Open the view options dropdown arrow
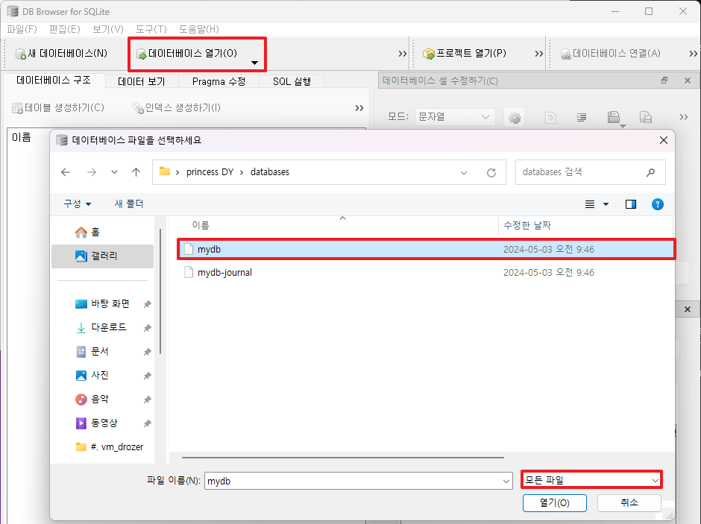Viewport: 701px width, 524px height. click(606, 204)
